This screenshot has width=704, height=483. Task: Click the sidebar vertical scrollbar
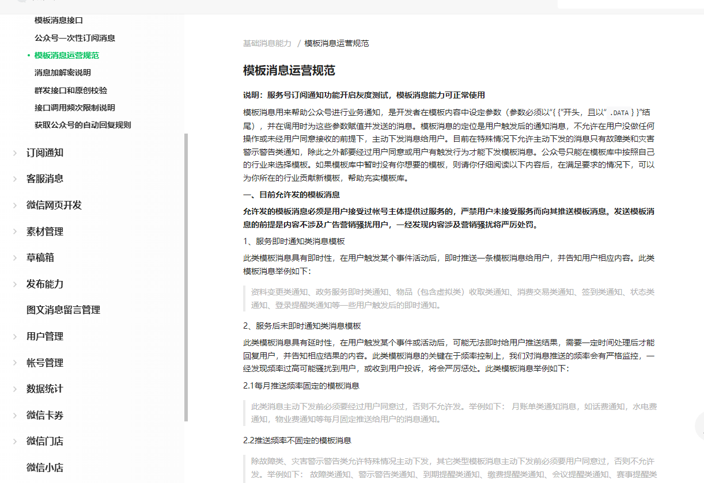click(x=186, y=277)
